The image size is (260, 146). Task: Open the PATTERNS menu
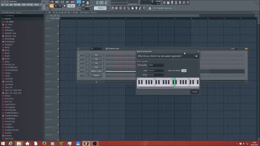(x=17, y=5)
